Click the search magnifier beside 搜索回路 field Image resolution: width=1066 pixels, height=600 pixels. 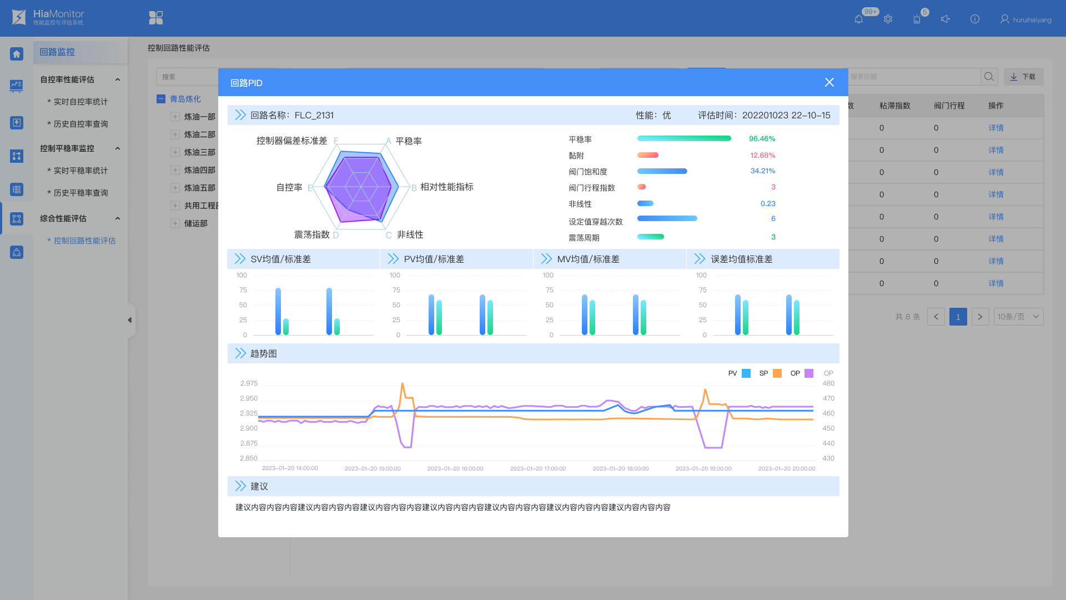coord(989,77)
